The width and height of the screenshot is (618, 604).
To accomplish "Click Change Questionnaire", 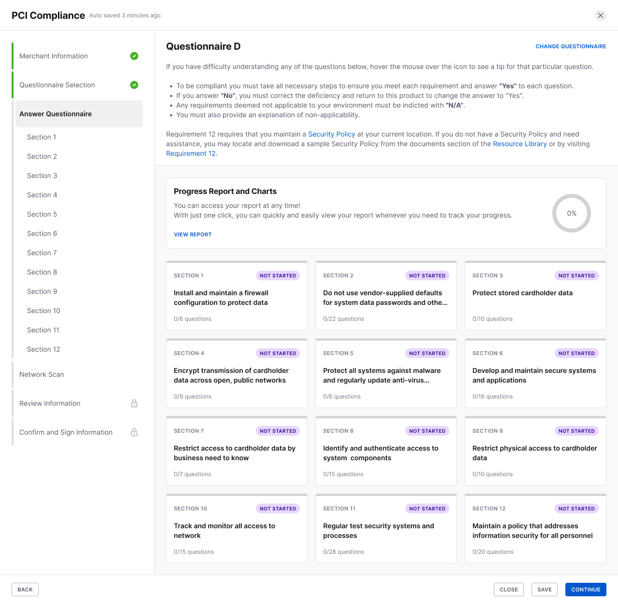I will [x=571, y=46].
